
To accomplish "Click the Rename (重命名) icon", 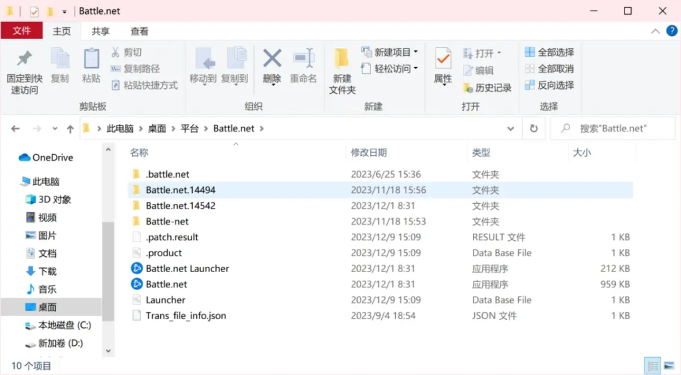I will 303,58.
